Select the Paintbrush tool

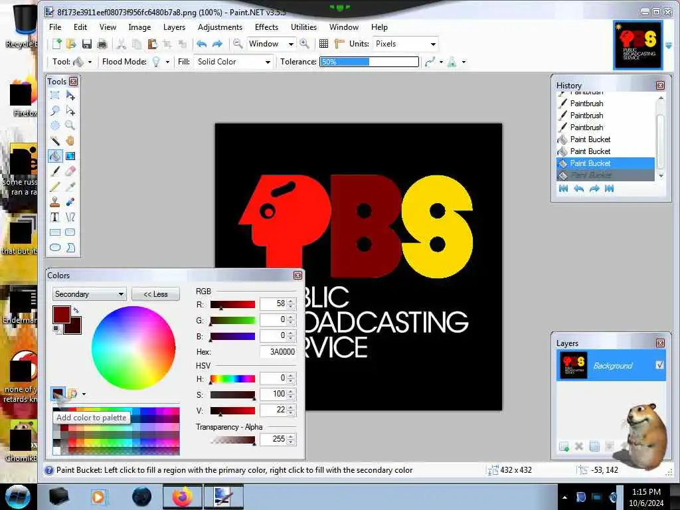(x=55, y=171)
